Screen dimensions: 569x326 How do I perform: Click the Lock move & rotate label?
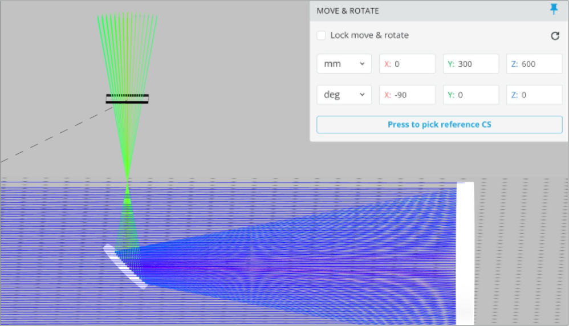[x=369, y=35]
